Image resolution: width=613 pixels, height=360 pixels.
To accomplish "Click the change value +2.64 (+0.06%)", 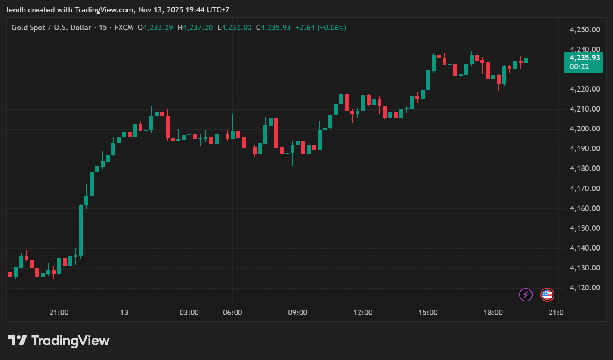I will (x=320, y=28).
